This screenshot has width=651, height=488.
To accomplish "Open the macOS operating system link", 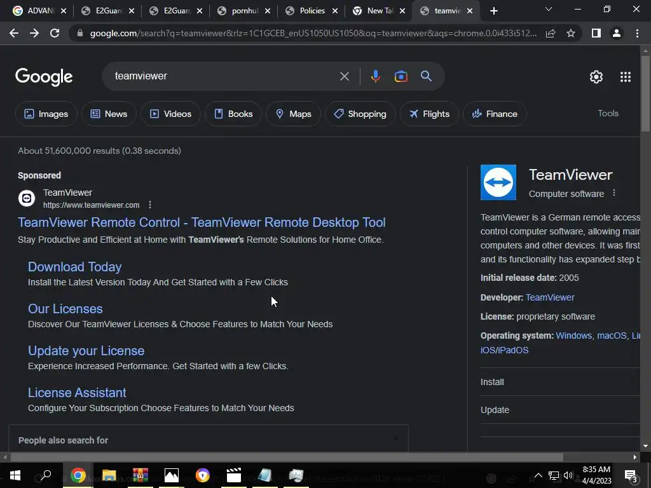I will click(x=612, y=335).
